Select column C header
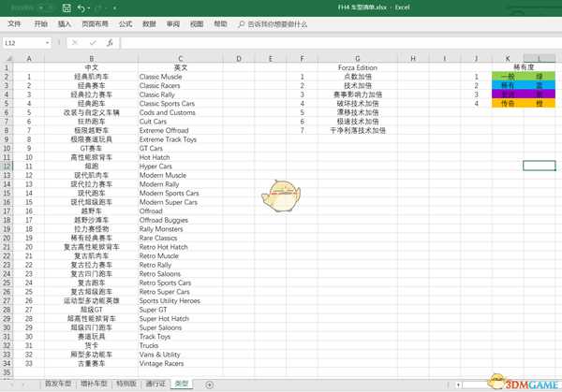 180,58
